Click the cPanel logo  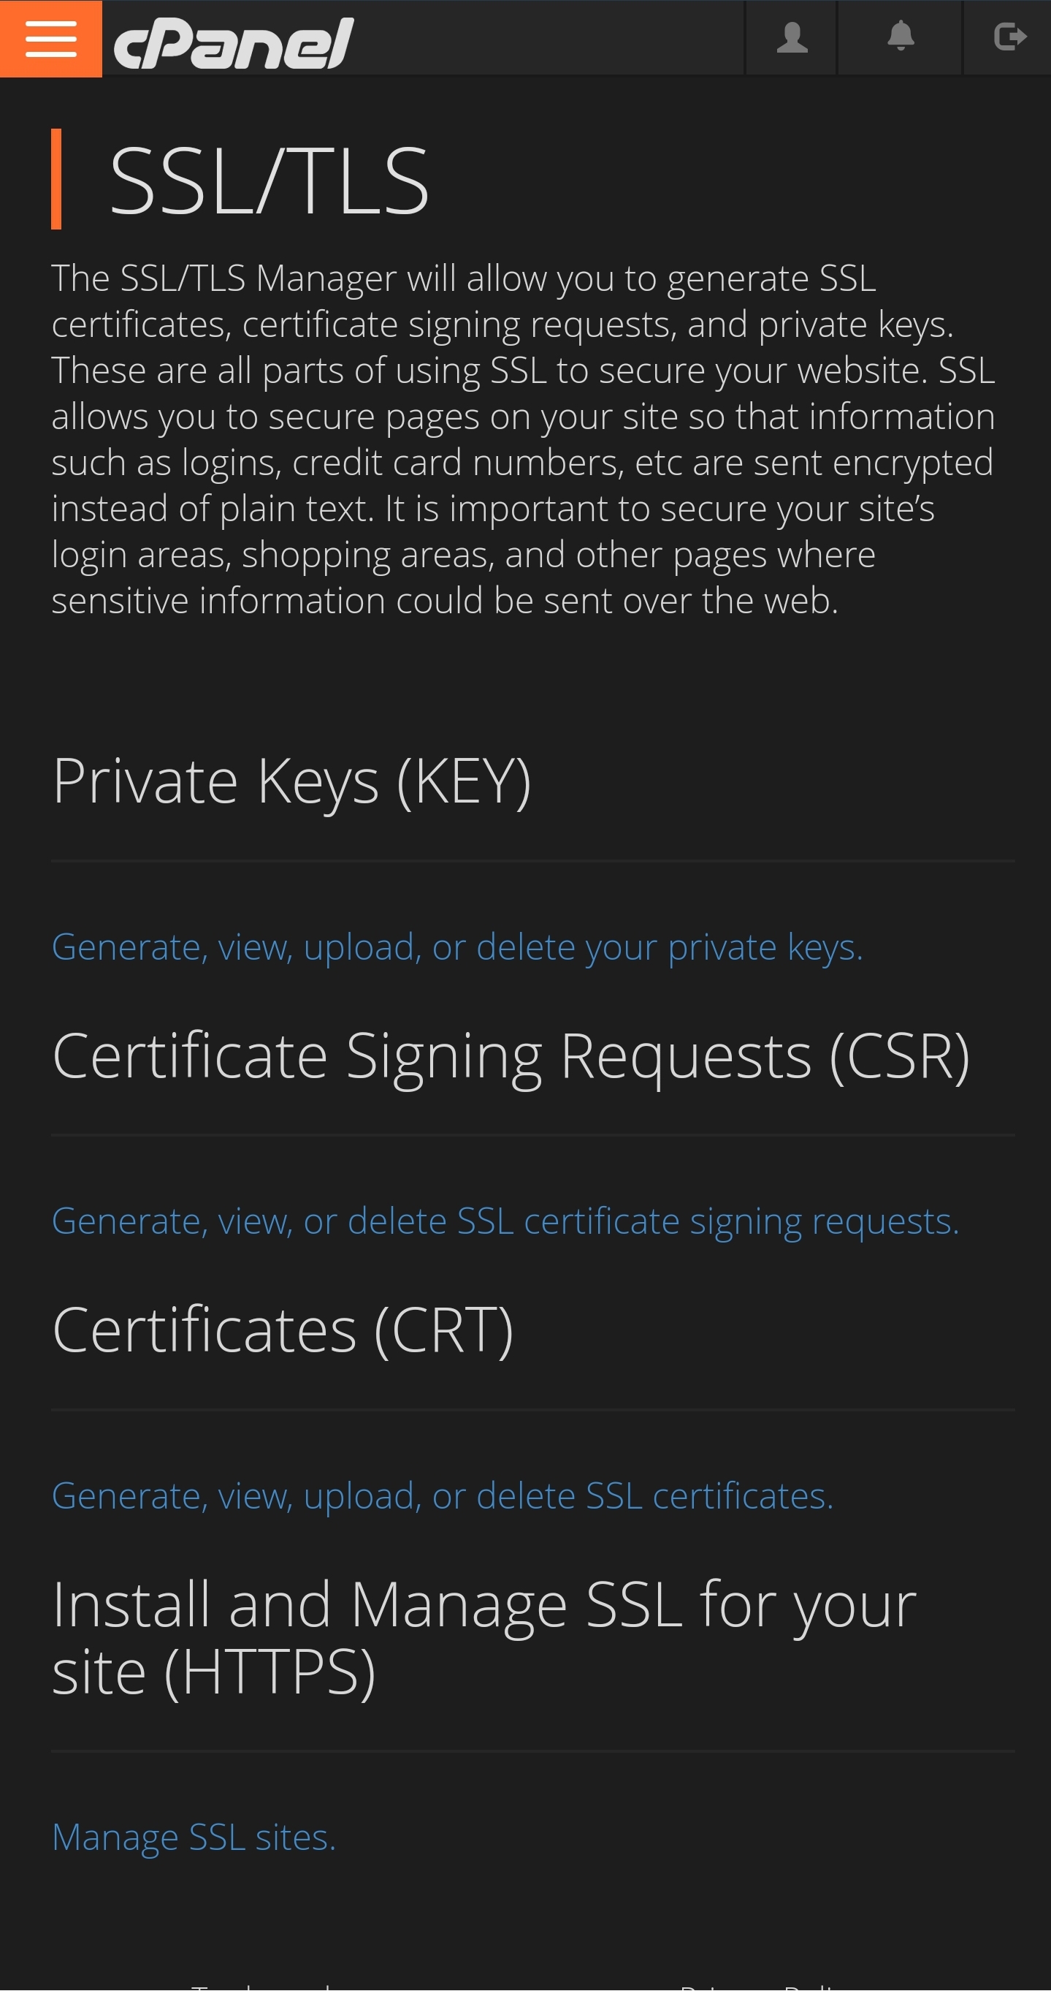pos(233,43)
